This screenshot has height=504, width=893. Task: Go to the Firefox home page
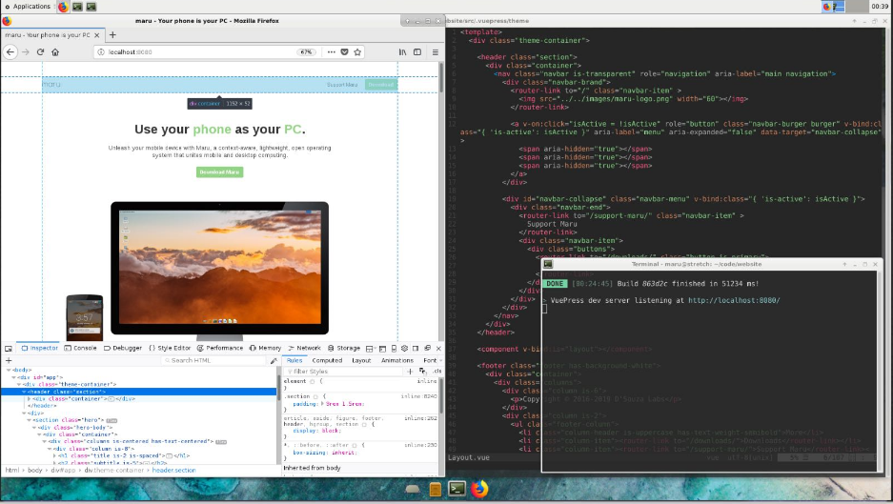pos(55,52)
